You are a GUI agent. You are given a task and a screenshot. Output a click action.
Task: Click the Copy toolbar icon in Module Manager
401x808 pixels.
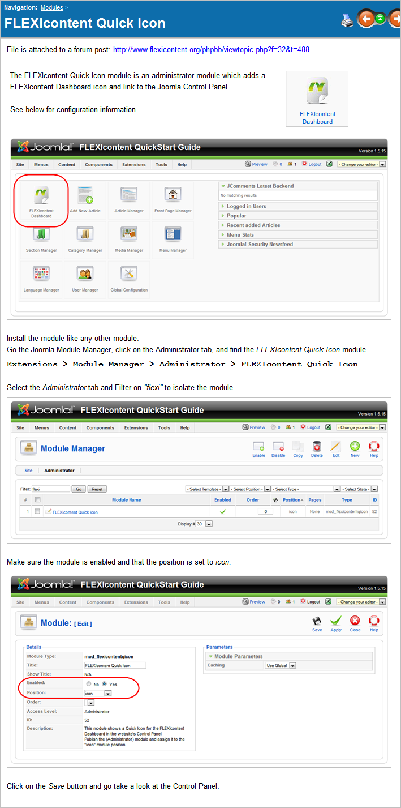(298, 450)
